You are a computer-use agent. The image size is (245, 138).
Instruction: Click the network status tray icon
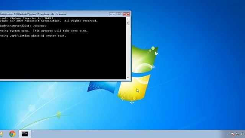tap(237, 134)
